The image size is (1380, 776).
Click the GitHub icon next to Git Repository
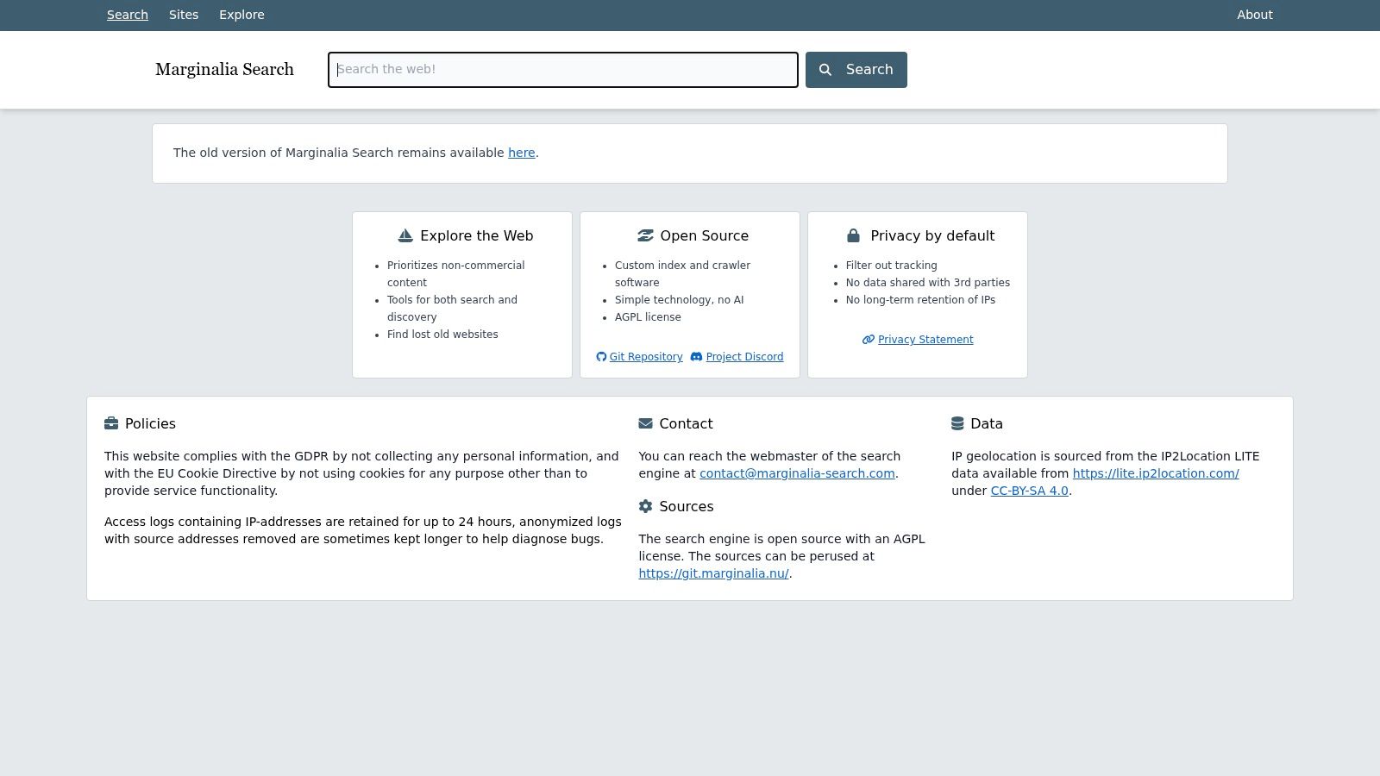[601, 357]
